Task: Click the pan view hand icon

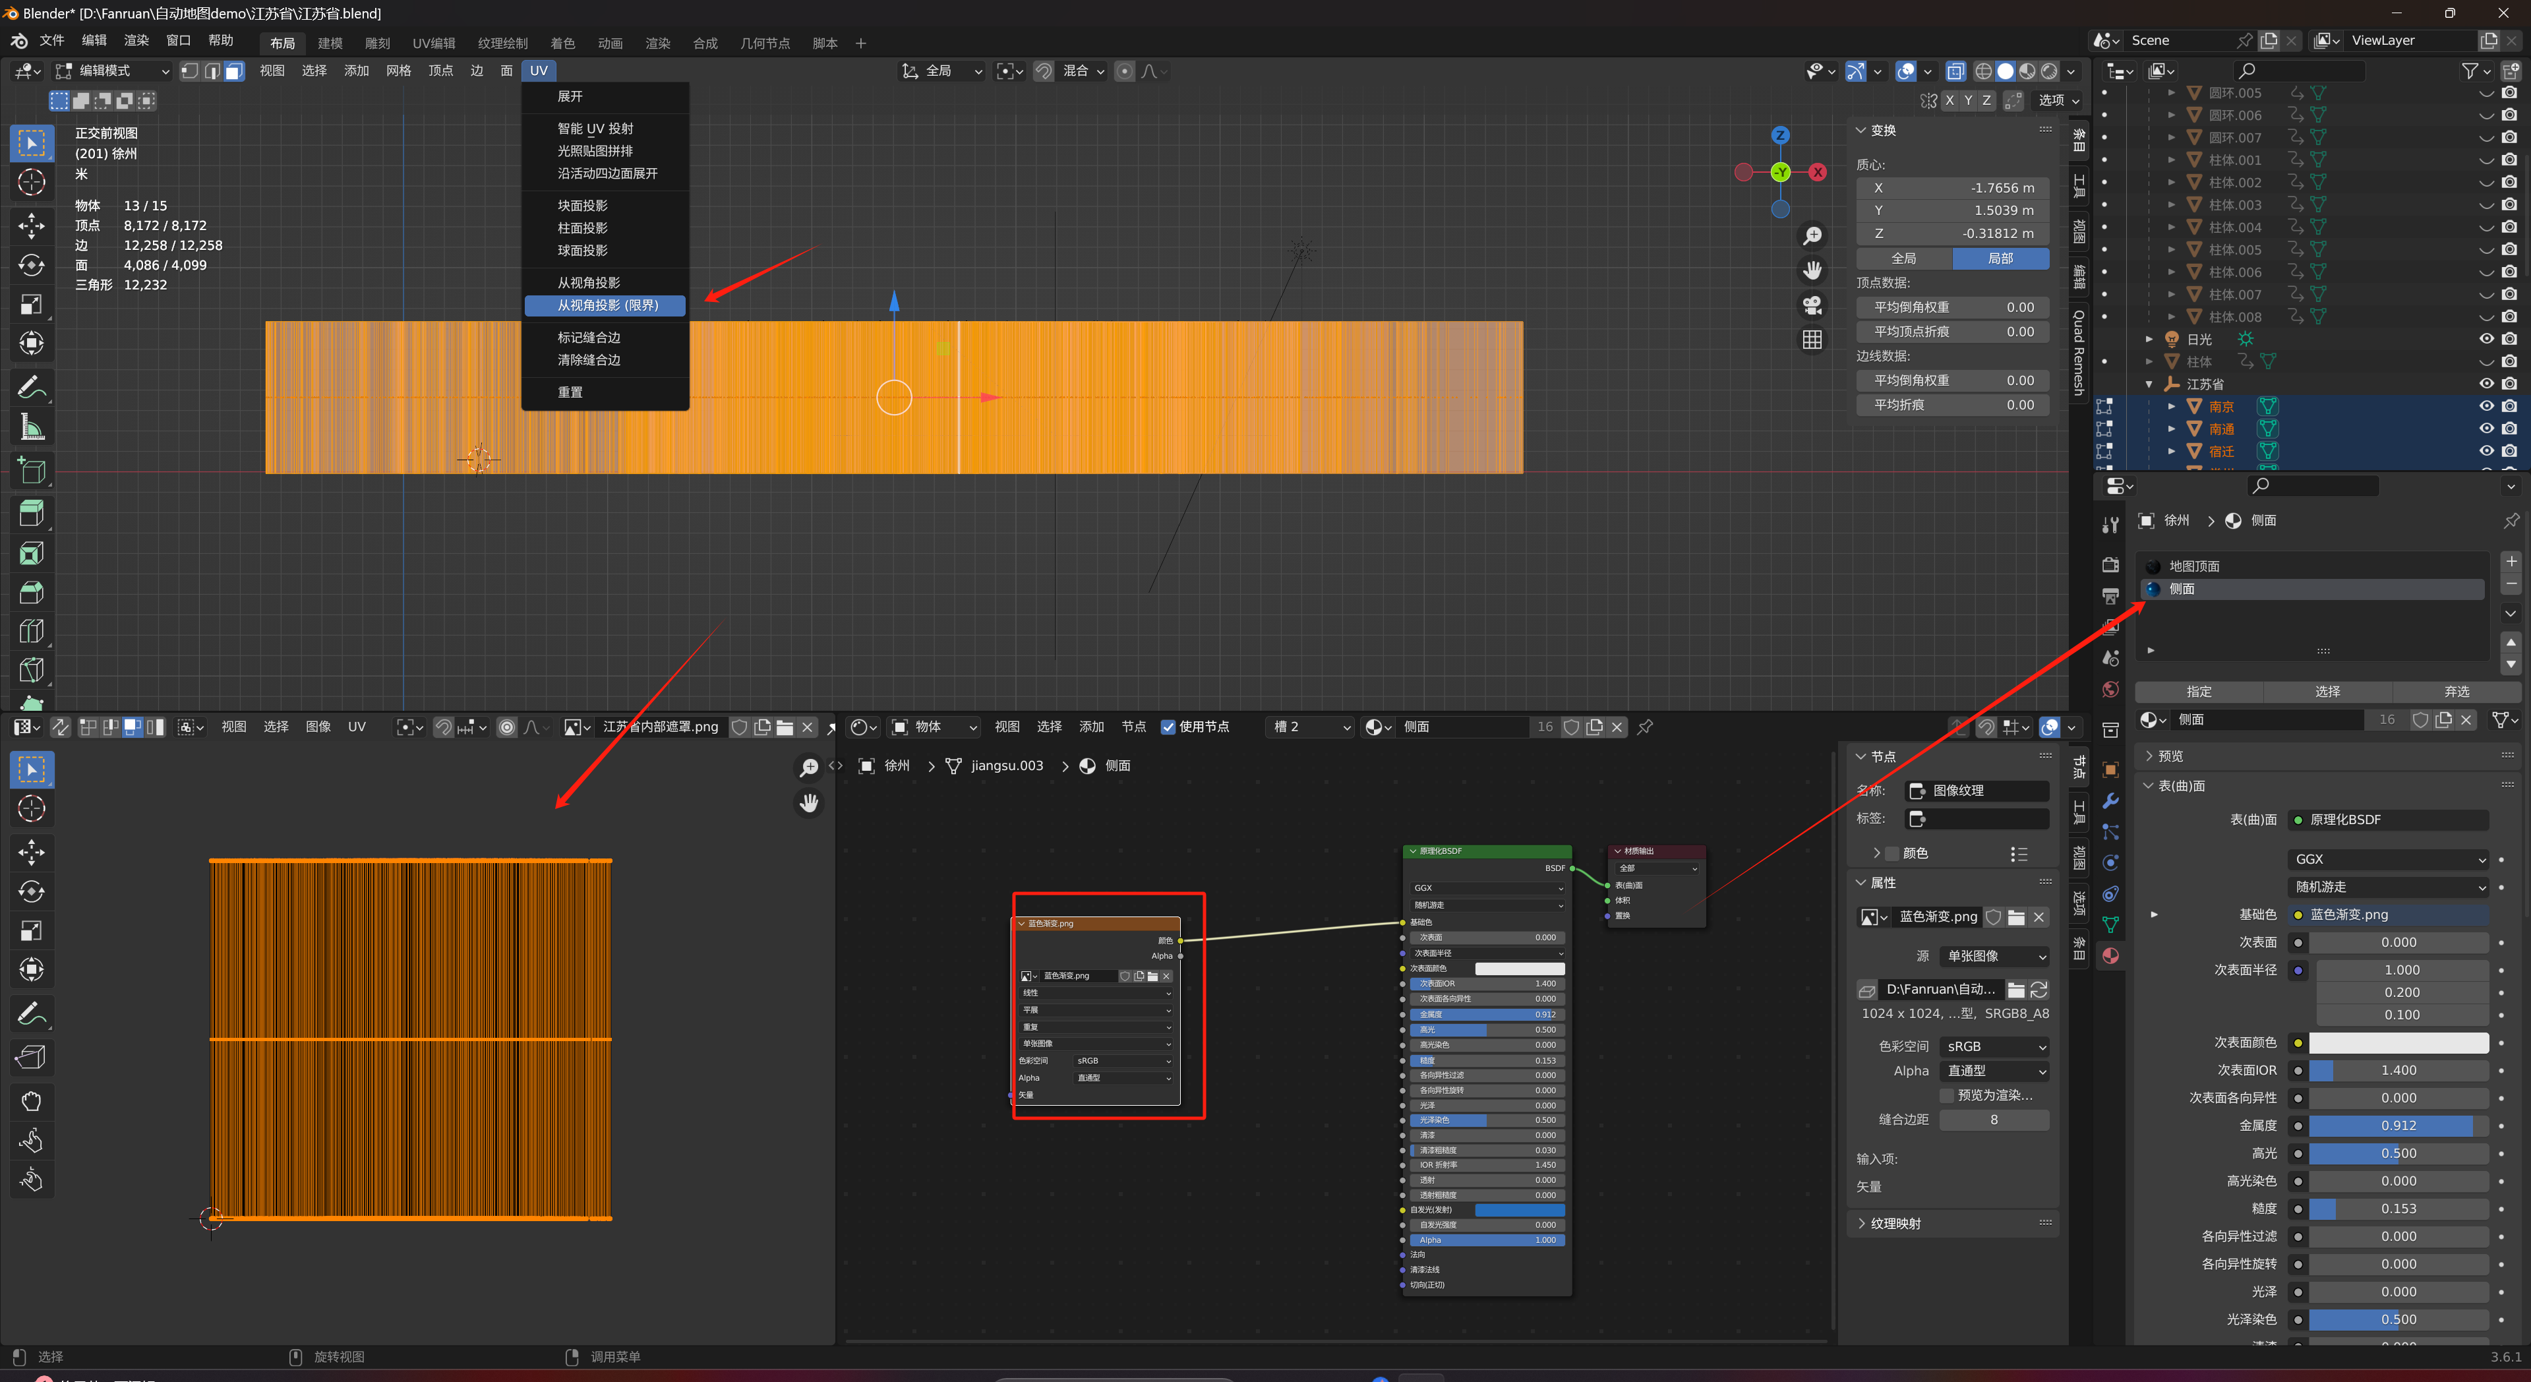Action: pos(1813,270)
